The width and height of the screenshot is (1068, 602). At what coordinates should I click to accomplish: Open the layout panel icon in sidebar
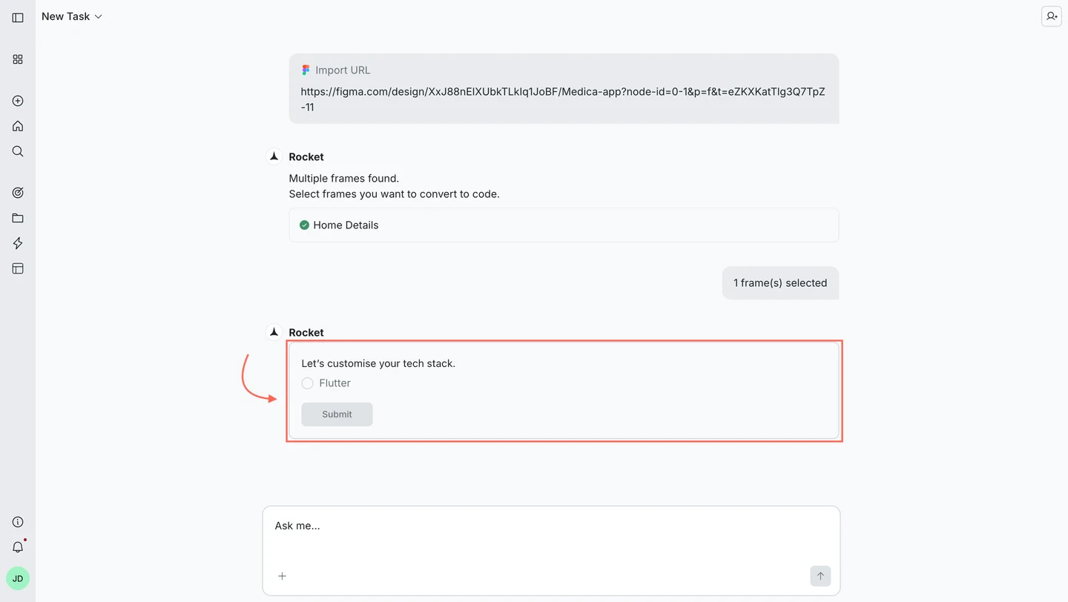pyautogui.click(x=18, y=268)
